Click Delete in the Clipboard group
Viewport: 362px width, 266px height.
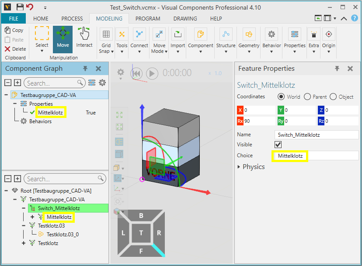click(14, 48)
